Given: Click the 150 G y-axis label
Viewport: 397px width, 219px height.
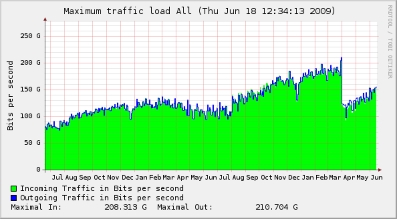Looking at the screenshot, I should coord(30,89).
